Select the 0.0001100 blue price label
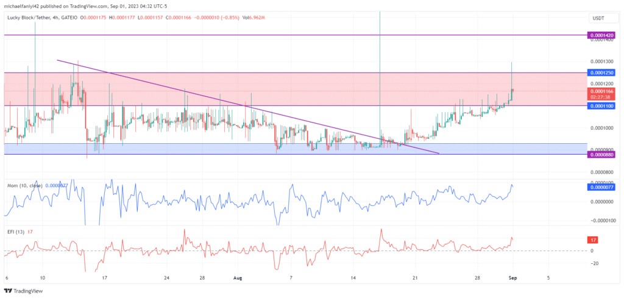This screenshot has width=624, height=298. (602, 105)
